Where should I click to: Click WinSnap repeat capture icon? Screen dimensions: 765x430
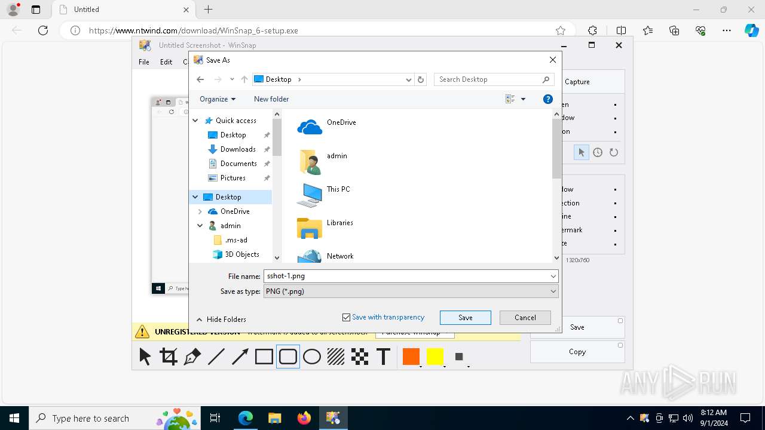(x=614, y=152)
